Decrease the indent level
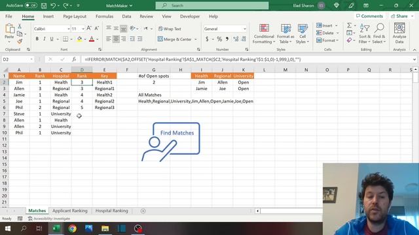This screenshot has height=235, width=419. [132, 39]
